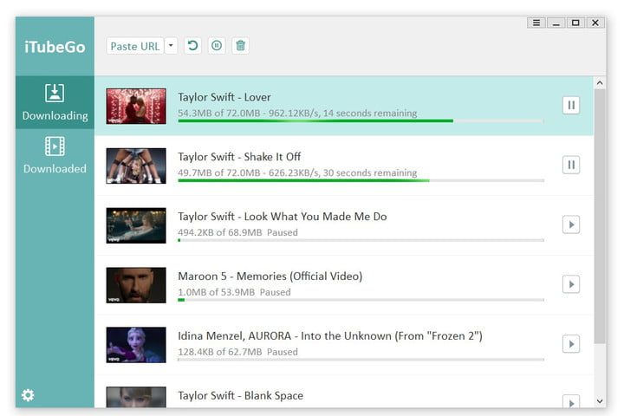
Task: Click status '128.4KB of 62.7MB Paused'
Action: [237, 352]
